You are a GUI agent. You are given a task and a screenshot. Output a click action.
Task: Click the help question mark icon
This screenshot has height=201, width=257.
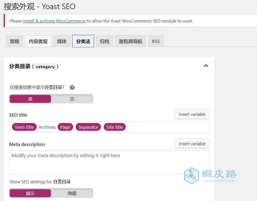(72, 87)
